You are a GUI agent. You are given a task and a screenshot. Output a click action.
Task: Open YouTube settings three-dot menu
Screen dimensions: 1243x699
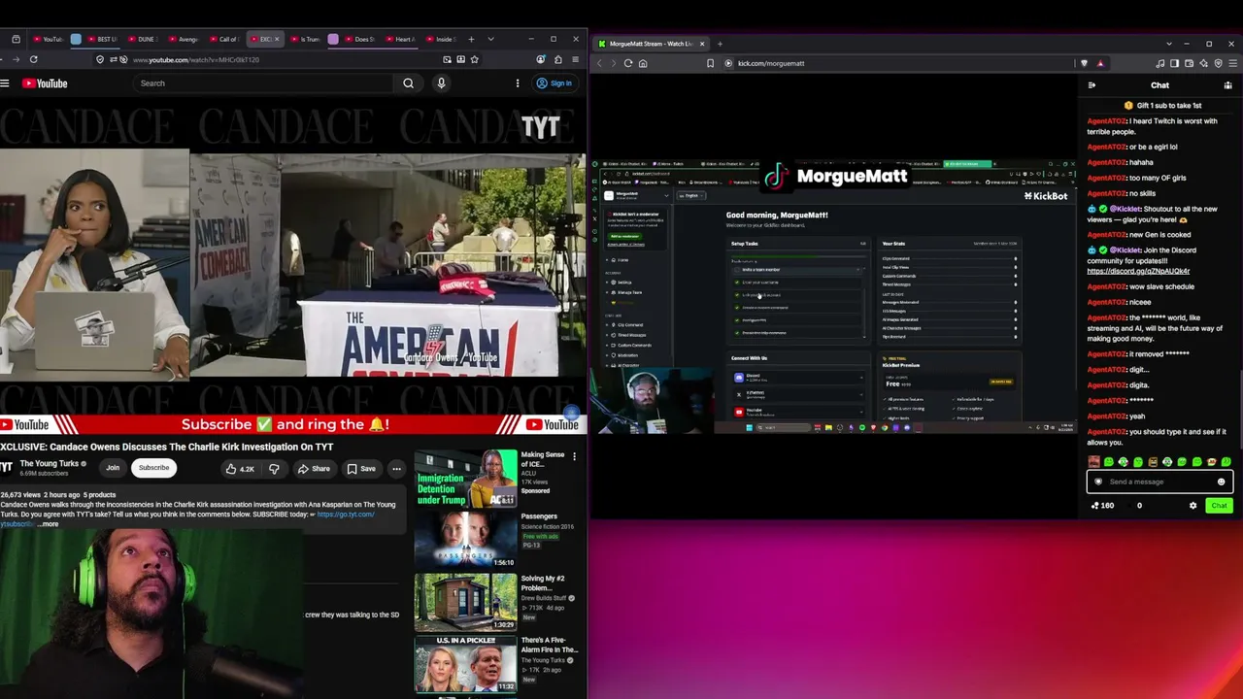pyautogui.click(x=518, y=83)
